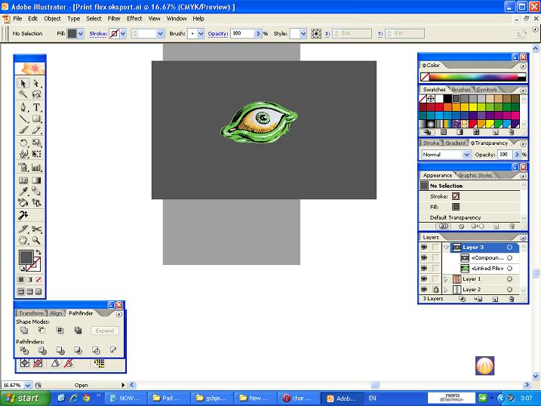Switch to the Graphic Styles tab
This screenshot has width=541, height=406.
click(475, 175)
